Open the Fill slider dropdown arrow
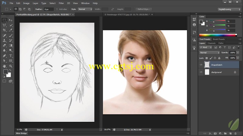The height and width of the screenshot is (136, 243). pyautogui.click(x=238, y=58)
